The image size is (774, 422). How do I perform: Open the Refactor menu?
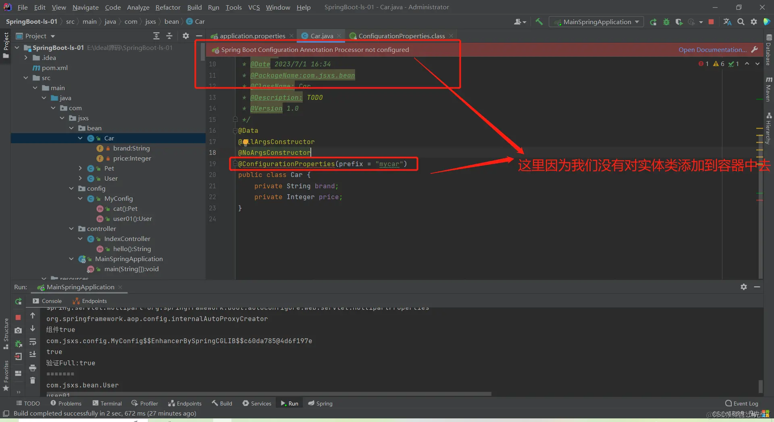168,7
